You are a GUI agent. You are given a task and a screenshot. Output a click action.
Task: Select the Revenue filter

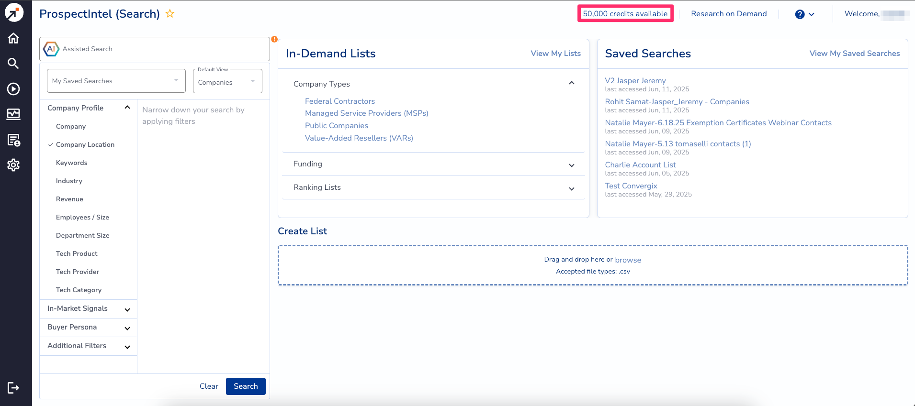[69, 199]
